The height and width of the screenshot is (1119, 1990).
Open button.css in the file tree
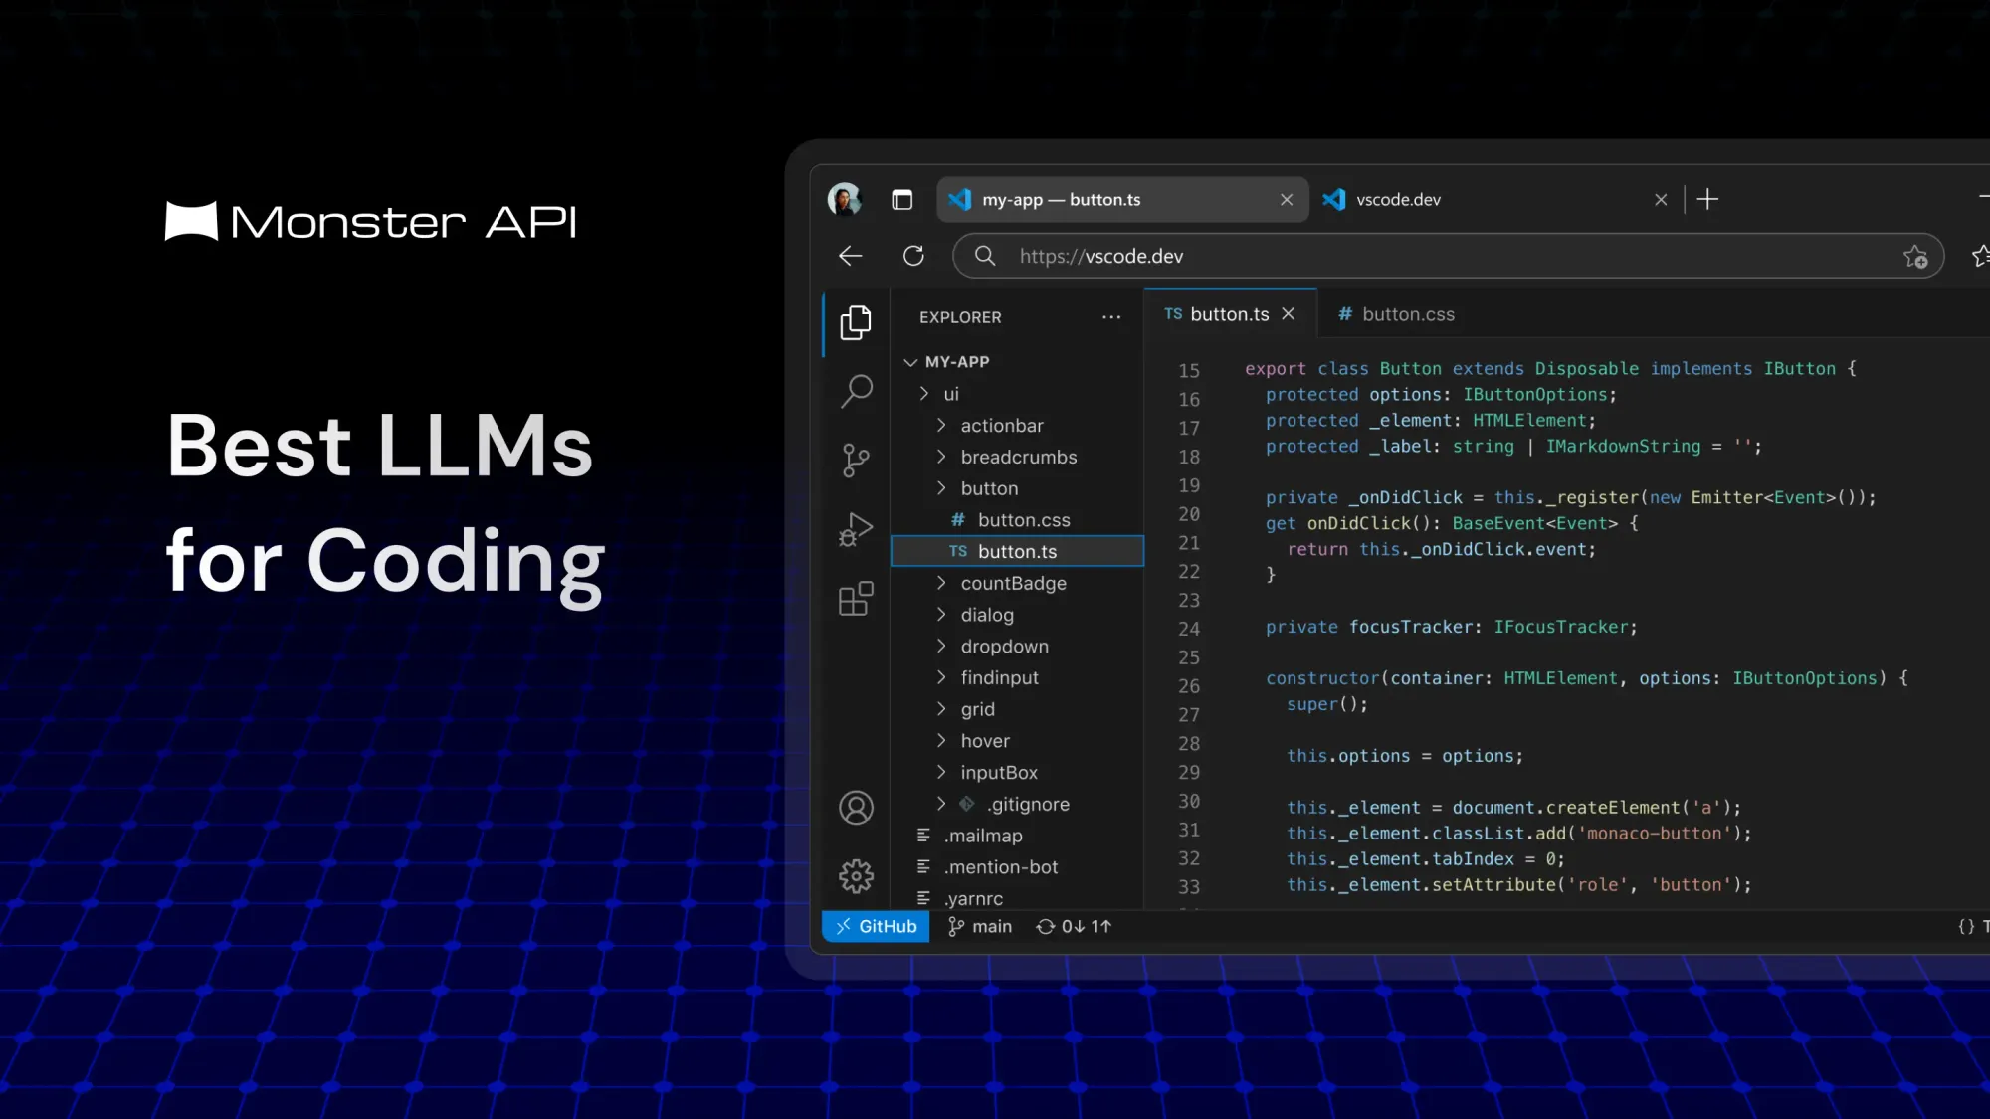[1017, 520]
